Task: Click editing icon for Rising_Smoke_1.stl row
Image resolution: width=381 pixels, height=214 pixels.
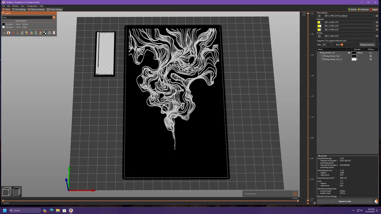Action: click(371, 53)
